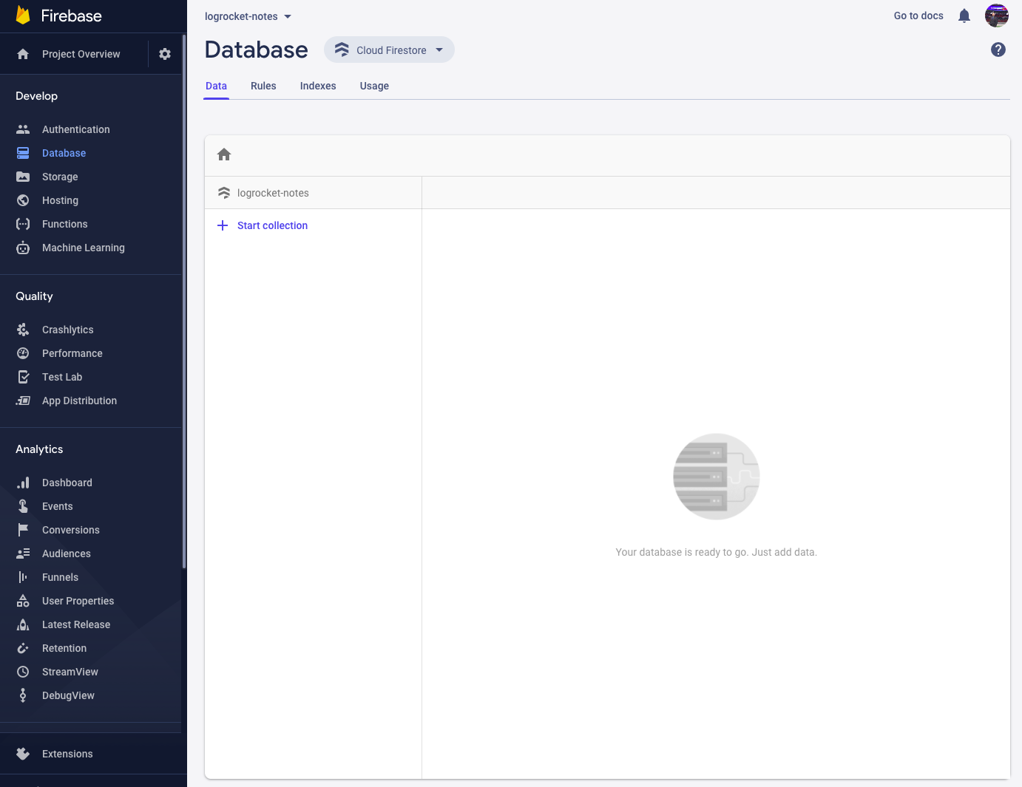Click Start collection

point(272,225)
